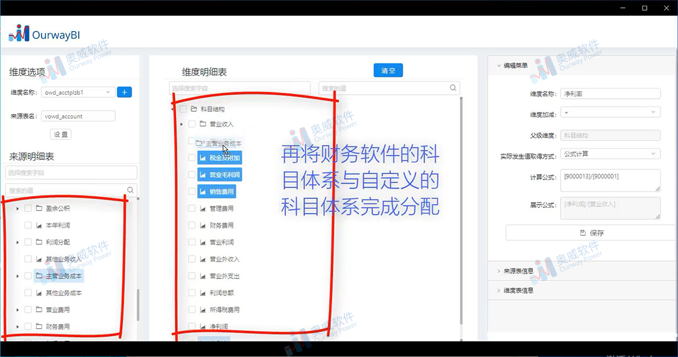Click the chart icon beside 营业外收入
This screenshot has width=678, height=357.
[203, 259]
